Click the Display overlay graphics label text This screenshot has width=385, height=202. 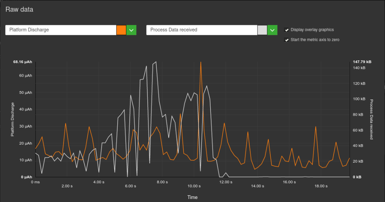pos(312,30)
